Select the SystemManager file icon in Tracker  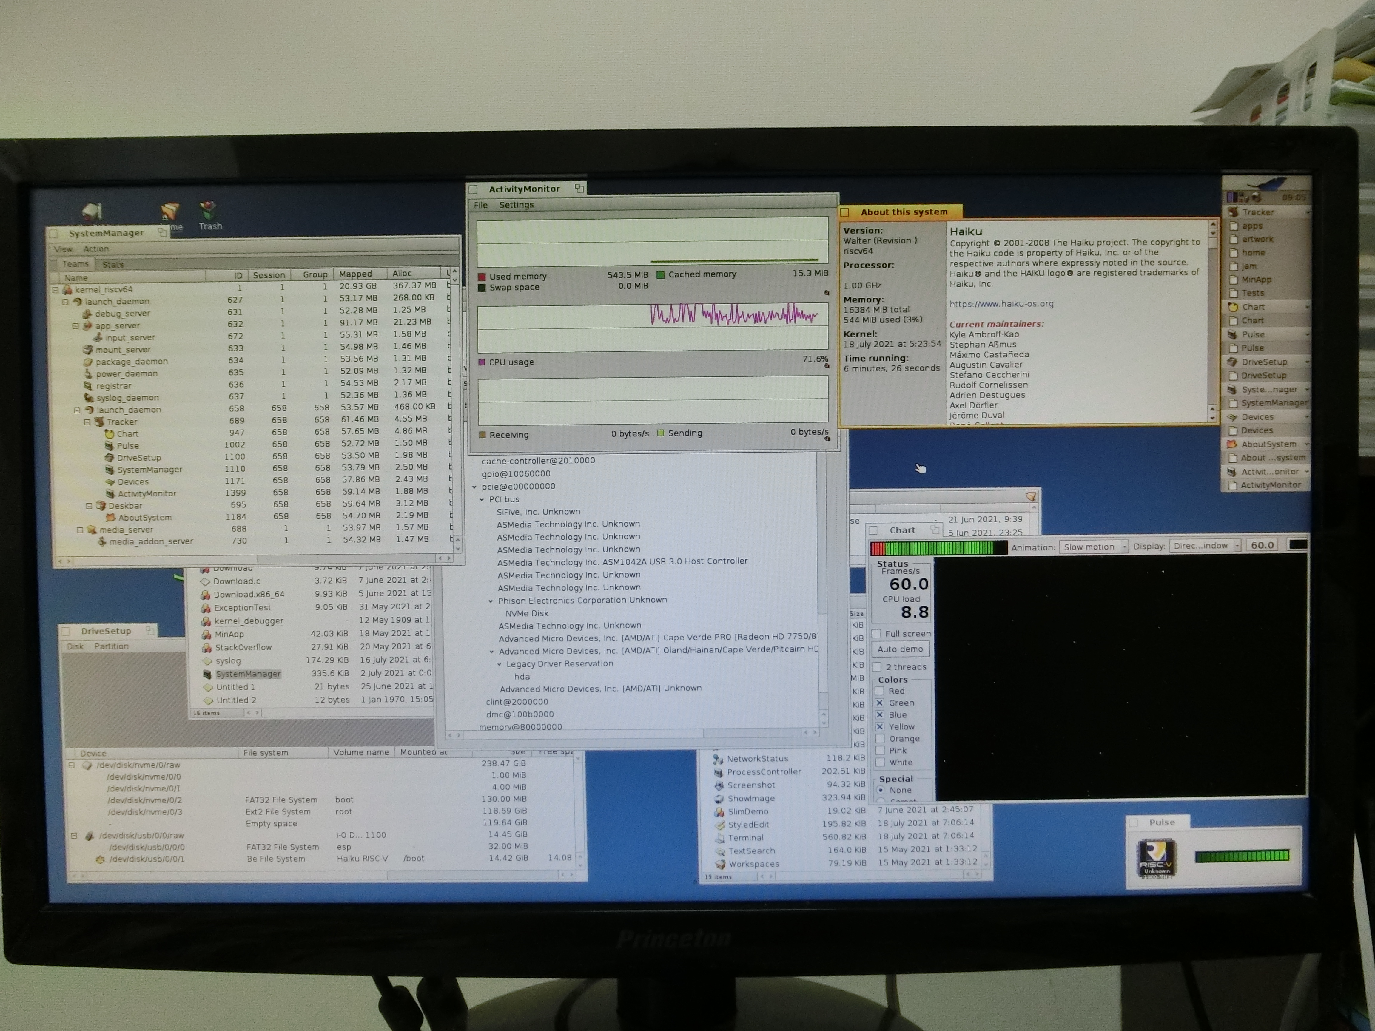(x=208, y=674)
